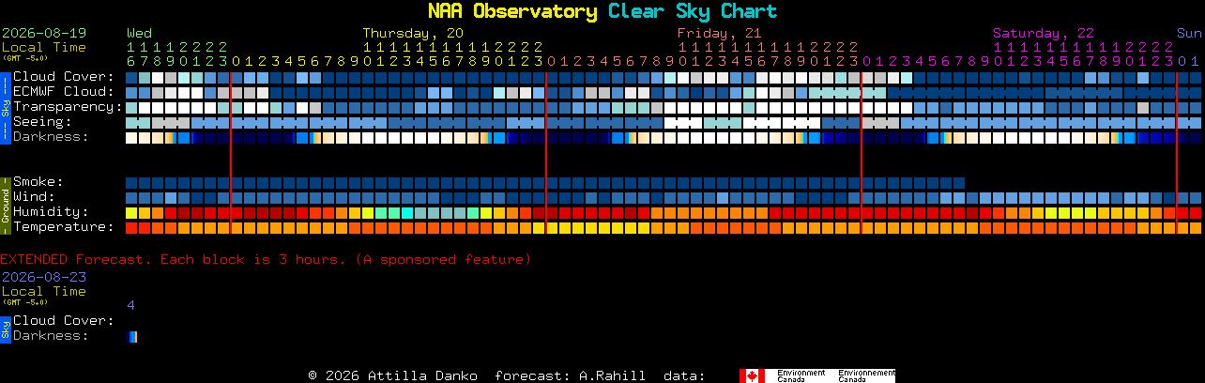Screen dimensions: 1205x383
Task: Click the Smoke row label
Action: point(38,182)
